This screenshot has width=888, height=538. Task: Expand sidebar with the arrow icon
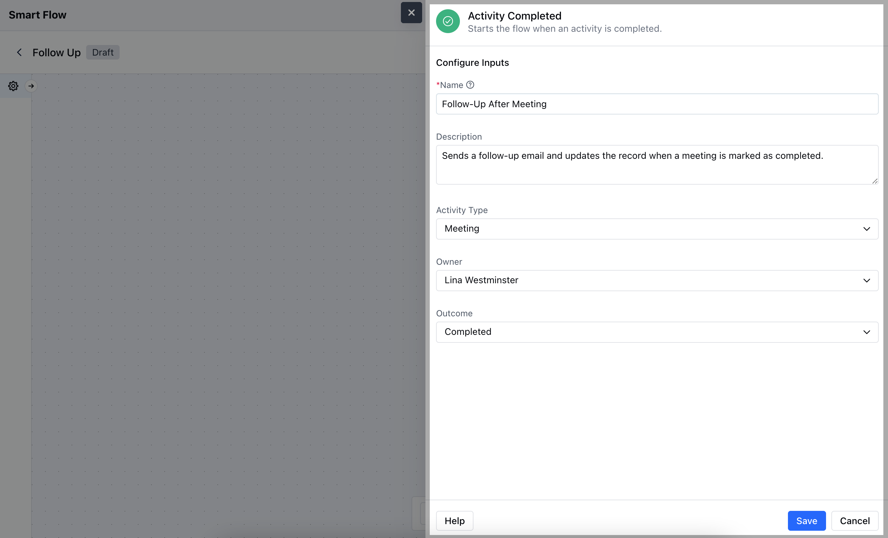coord(31,86)
